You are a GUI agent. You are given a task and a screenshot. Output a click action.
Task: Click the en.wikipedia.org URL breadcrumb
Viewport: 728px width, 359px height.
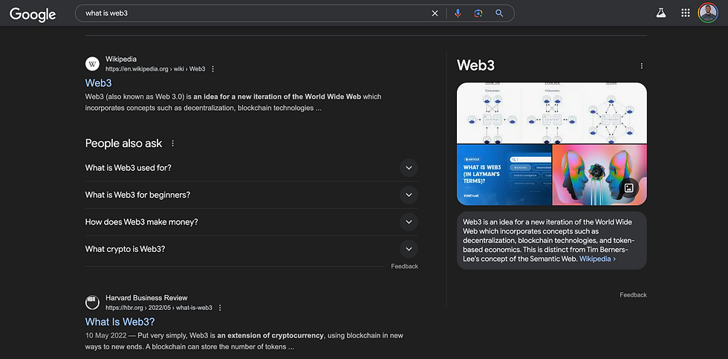[x=155, y=68]
